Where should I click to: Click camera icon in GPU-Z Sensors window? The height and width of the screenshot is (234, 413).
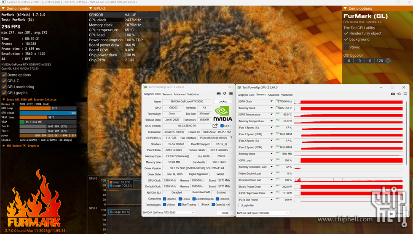coord(393,94)
